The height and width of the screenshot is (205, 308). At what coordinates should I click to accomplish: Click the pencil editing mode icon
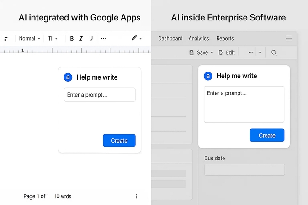coord(134,38)
